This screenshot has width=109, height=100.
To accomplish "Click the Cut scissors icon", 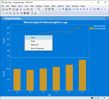I will click(21, 9).
